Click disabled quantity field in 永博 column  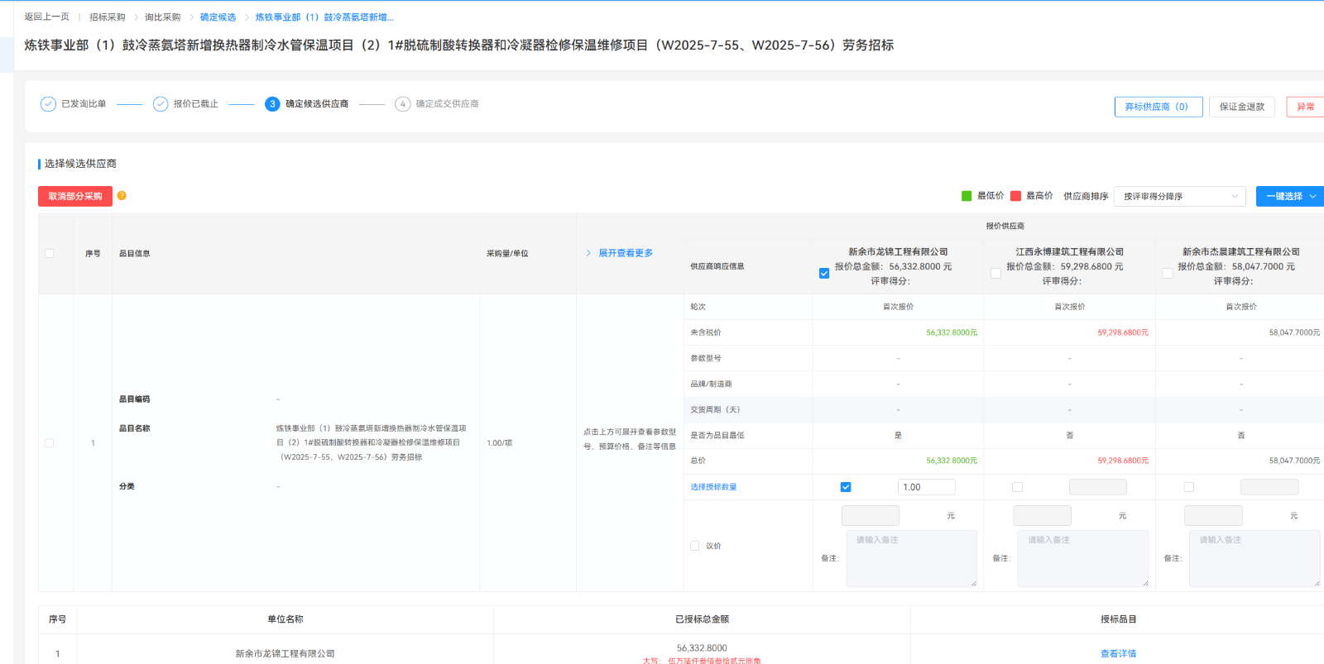[1098, 487]
